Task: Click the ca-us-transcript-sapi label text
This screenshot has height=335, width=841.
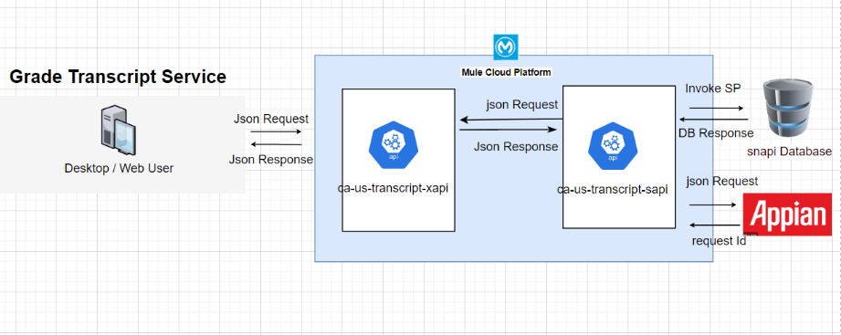Action: tap(612, 189)
